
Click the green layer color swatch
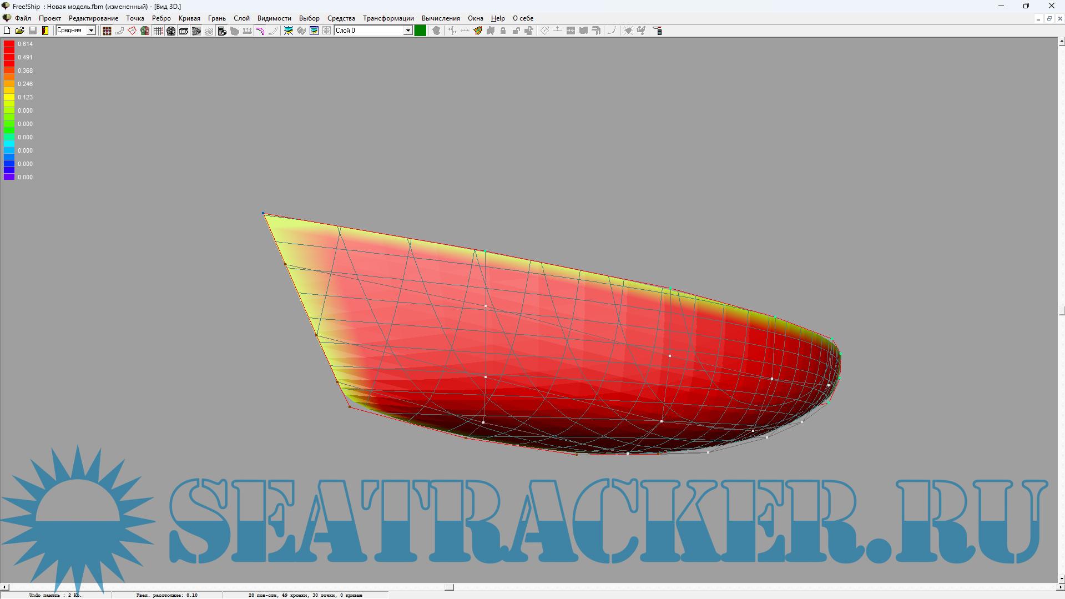(x=420, y=31)
